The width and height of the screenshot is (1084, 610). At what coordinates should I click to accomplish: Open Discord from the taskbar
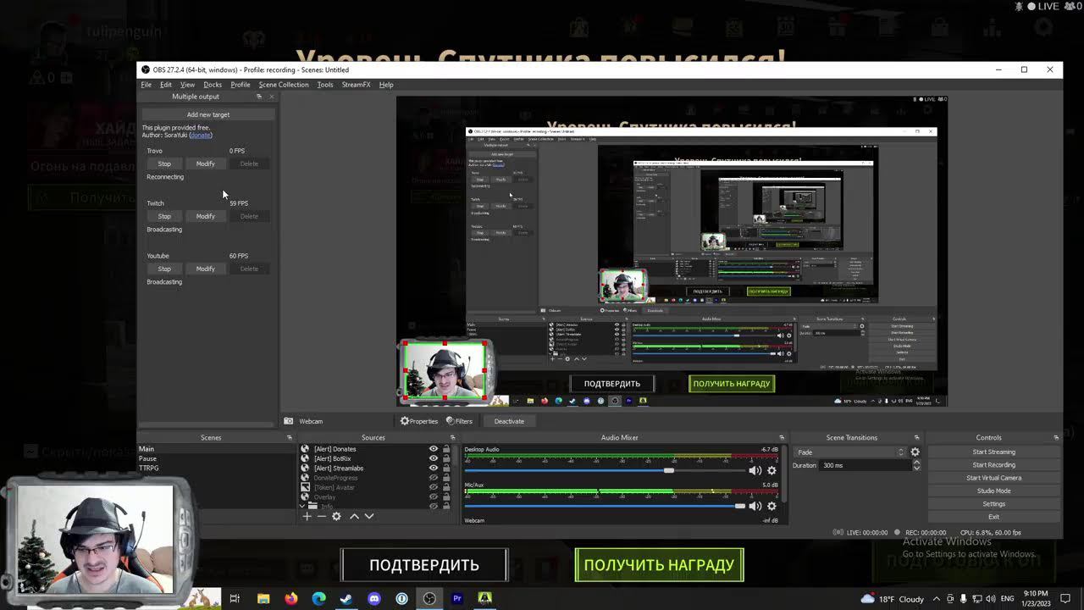[x=374, y=598]
